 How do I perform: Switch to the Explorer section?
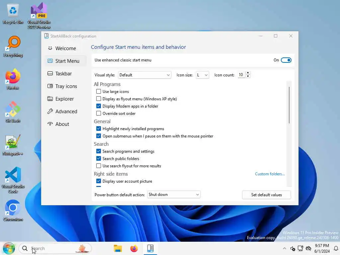[x=65, y=99]
